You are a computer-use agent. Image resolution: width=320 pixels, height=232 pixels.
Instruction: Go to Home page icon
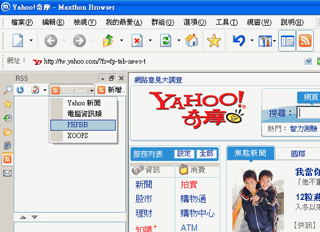(x=191, y=40)
